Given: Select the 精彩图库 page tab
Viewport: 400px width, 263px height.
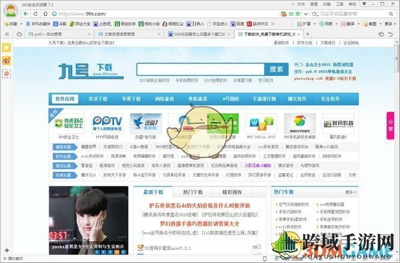Looking at the screenshot, I should [232, 192].
